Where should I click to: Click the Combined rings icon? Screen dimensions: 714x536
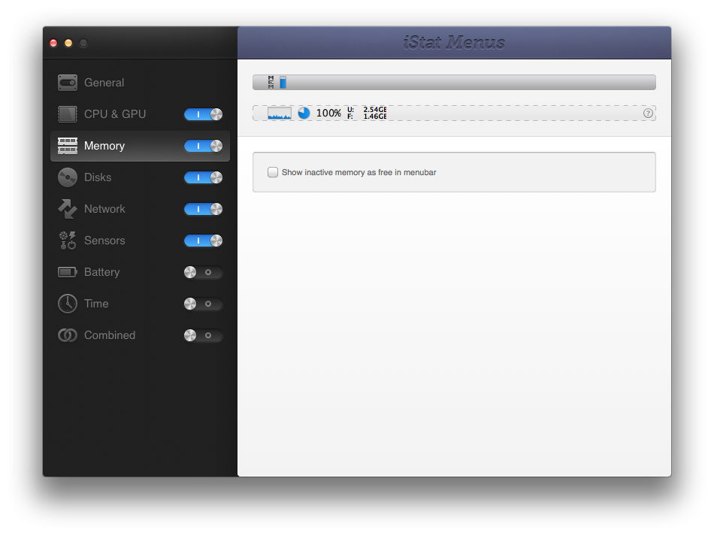(68, 335)
